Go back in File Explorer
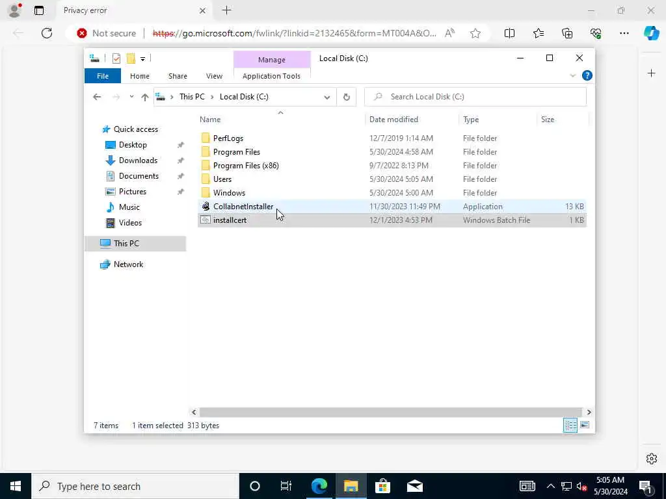The height and width of the screenshot is (499, 666). (97, 97)
